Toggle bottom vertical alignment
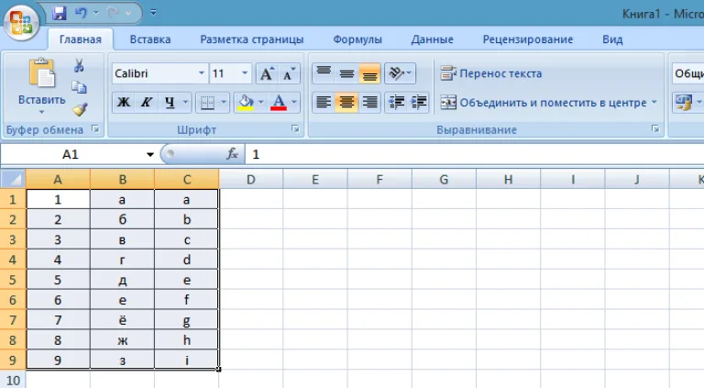 [369, 73]
